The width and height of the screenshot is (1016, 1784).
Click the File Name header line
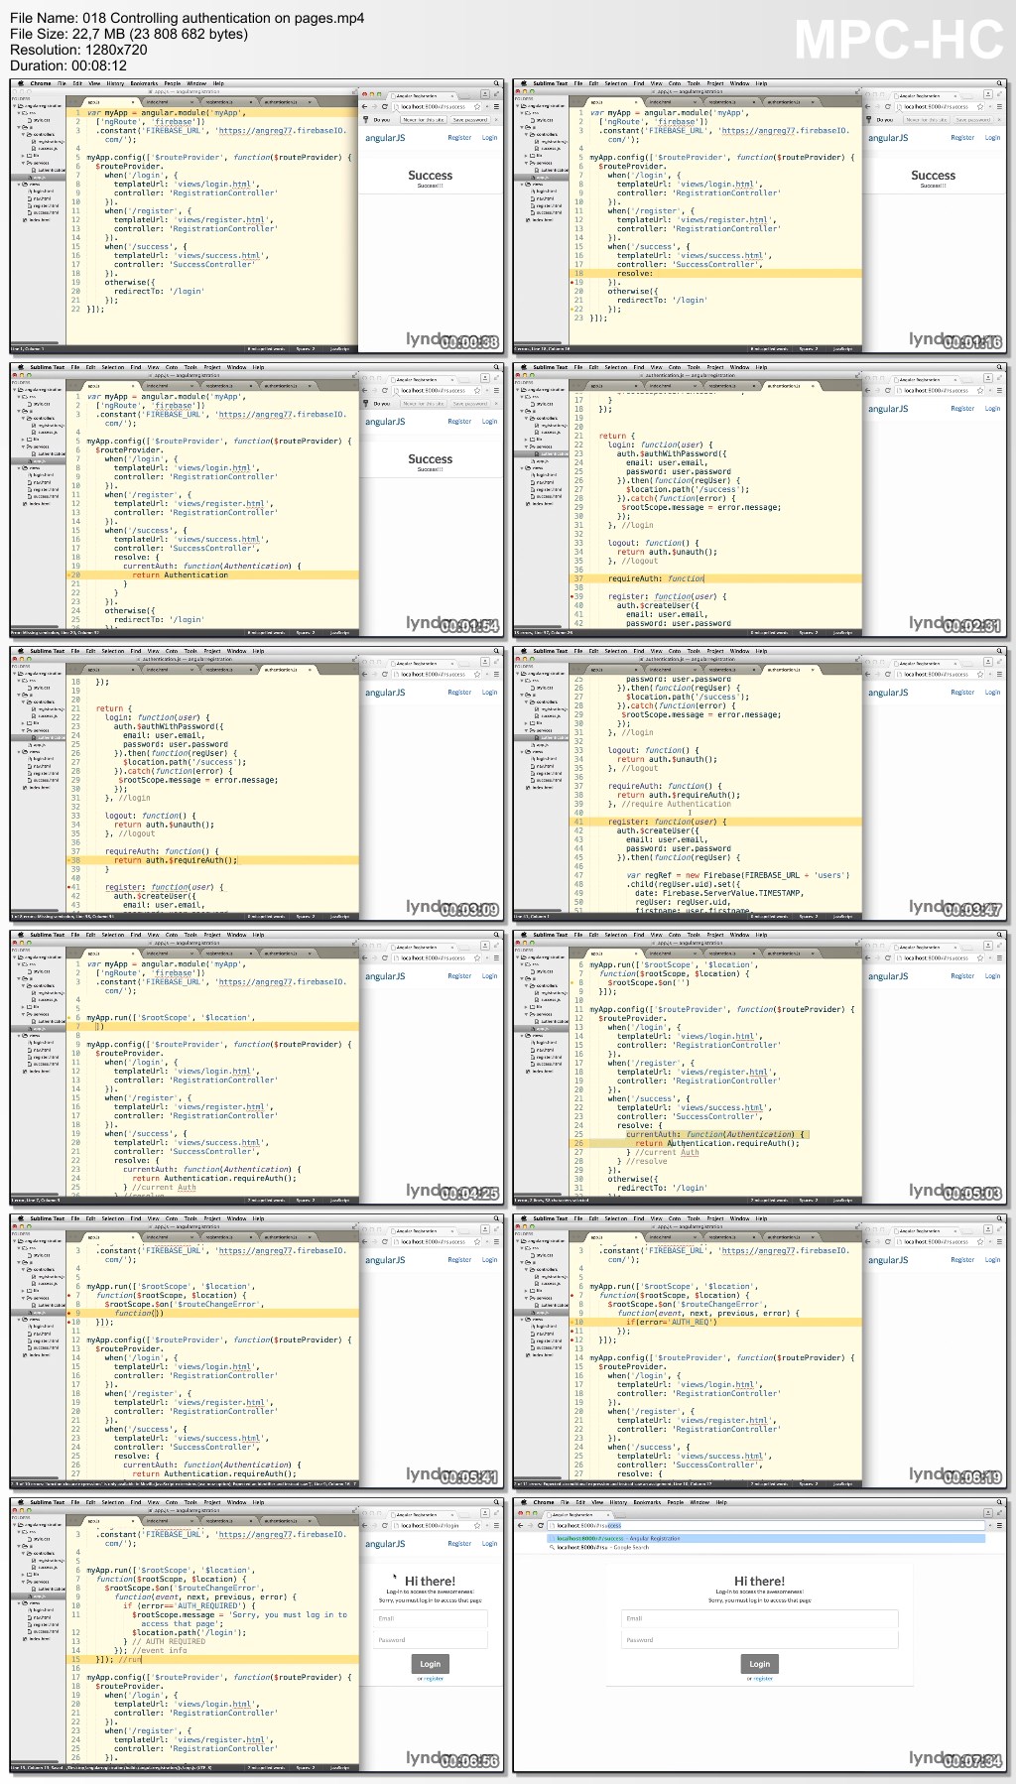point(188,18)
